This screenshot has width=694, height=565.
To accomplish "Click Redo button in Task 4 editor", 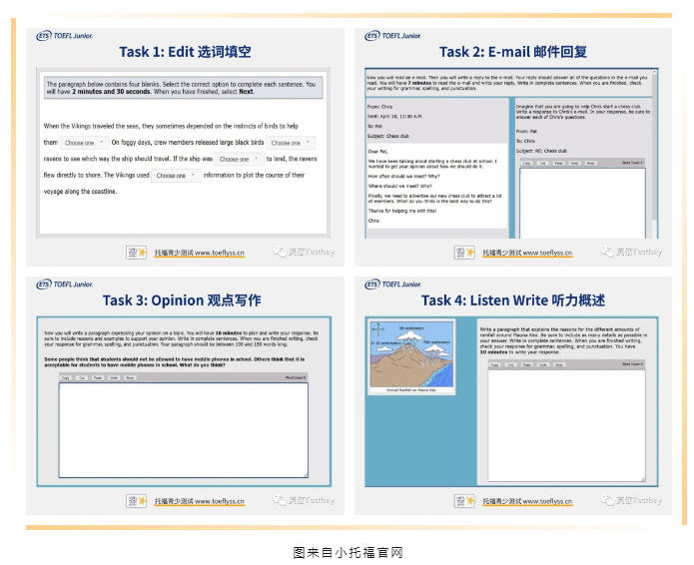I will pyautogui.click(x=559, y=364).
